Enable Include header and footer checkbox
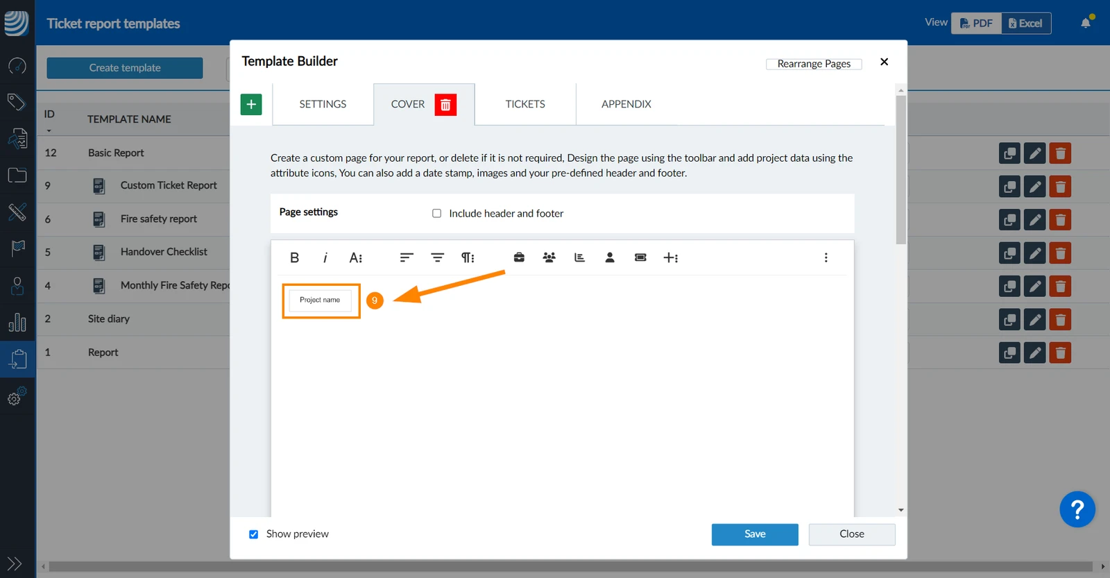This screenshot has width=1110, height=578. coord(437,213)
